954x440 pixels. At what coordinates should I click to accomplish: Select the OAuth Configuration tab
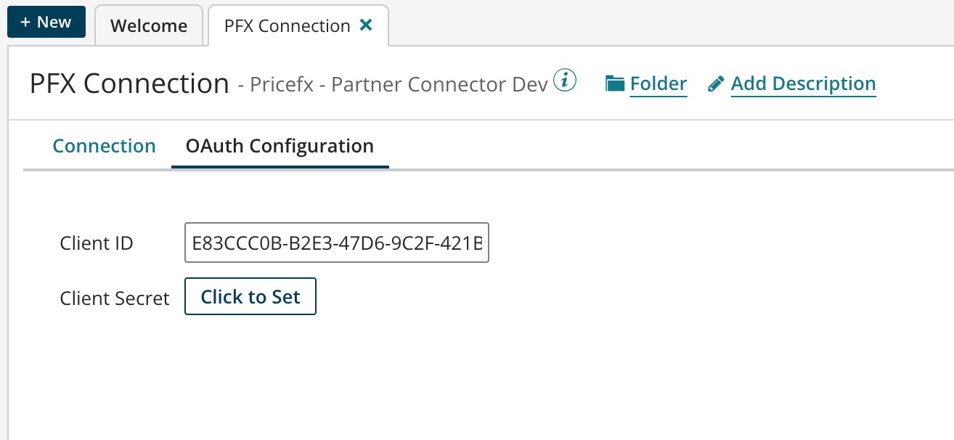click(280, 146)
